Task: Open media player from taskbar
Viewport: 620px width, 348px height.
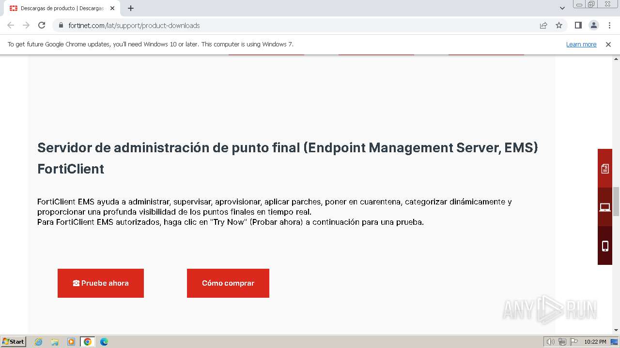Action: (71, 342)
